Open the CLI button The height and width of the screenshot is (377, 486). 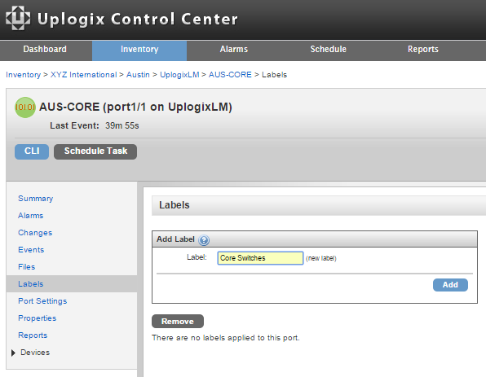click(32, 151)
